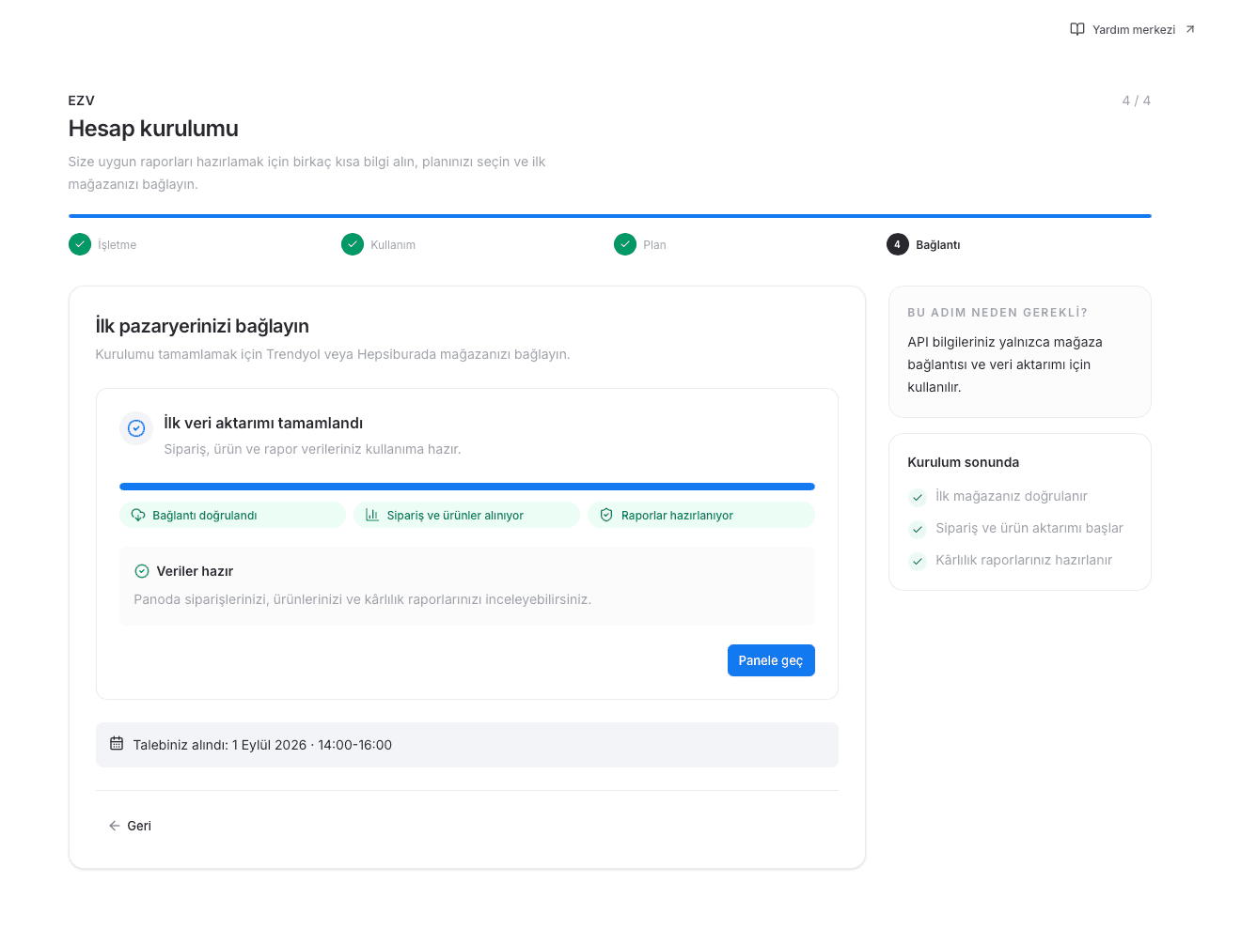Click the Panele geç button

pyautogui.click(x=771, y=660)
